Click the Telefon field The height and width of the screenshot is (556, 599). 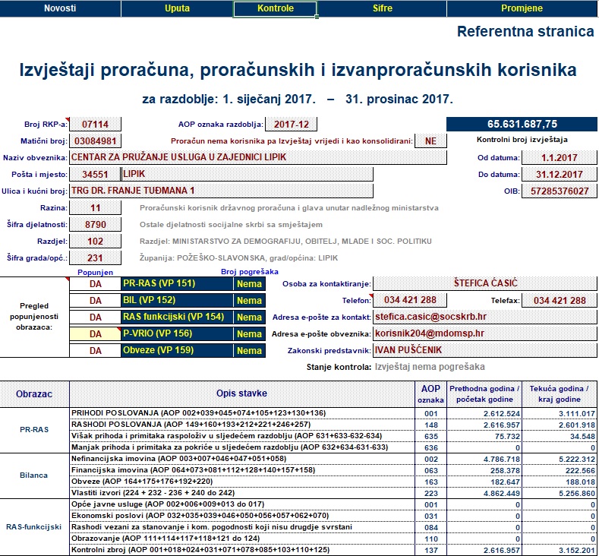coord(410,300)
